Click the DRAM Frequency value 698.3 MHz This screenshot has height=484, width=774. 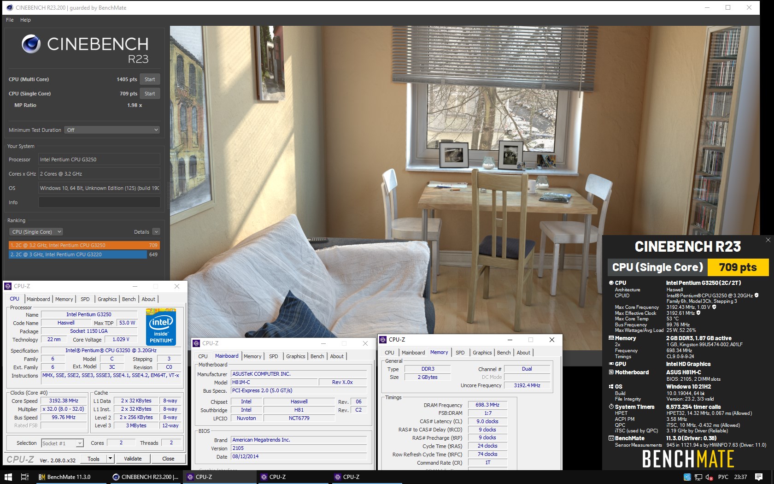pos(487,405)
